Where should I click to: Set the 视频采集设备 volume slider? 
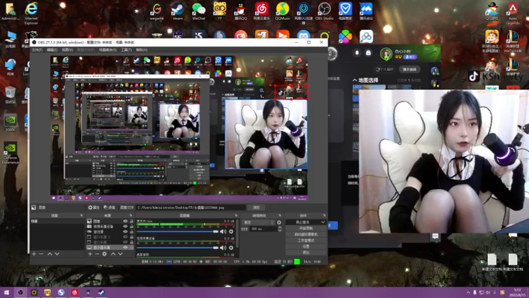click(177, 248)
